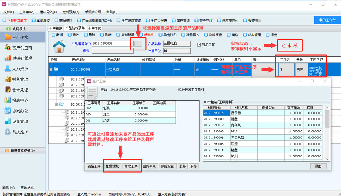The height and width of the screenshot is (196, 341).
Task: Open 人力资源 person icon
Action: (x=8, y=68)
